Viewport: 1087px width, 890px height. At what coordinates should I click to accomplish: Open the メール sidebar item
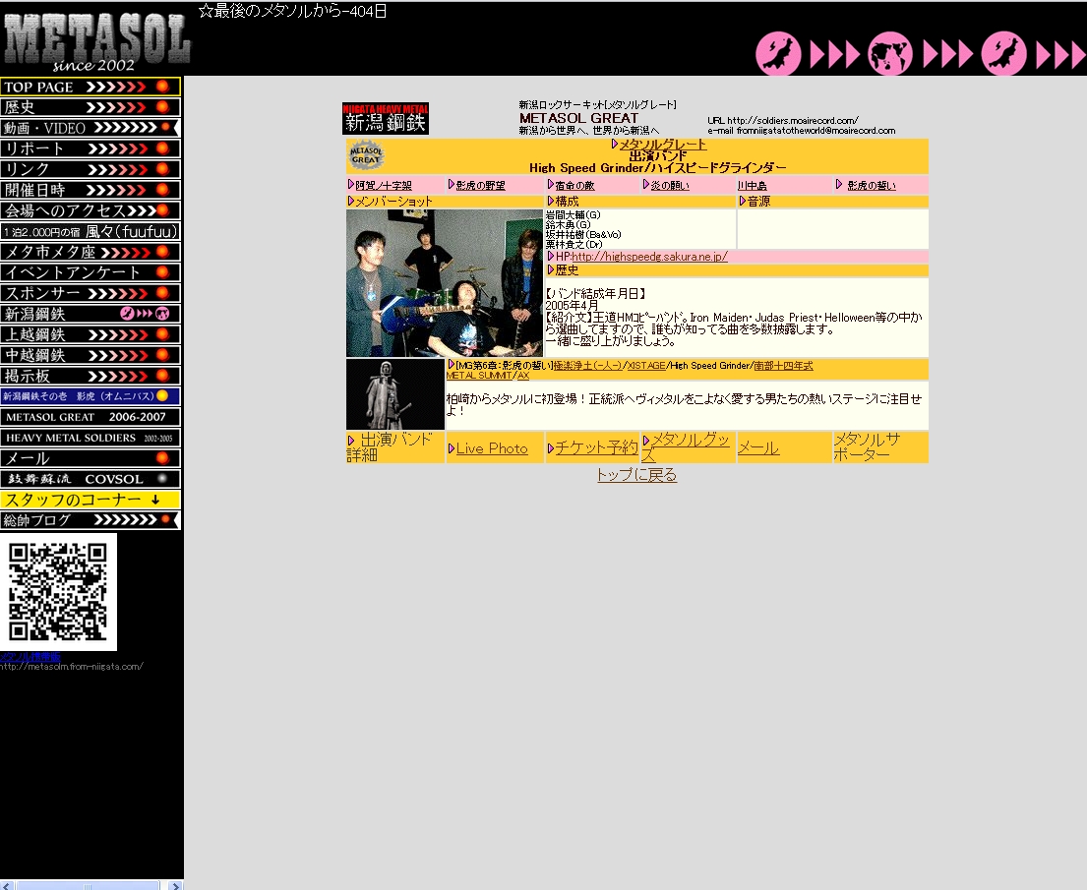pyautogui.click(x=91, y=458)
